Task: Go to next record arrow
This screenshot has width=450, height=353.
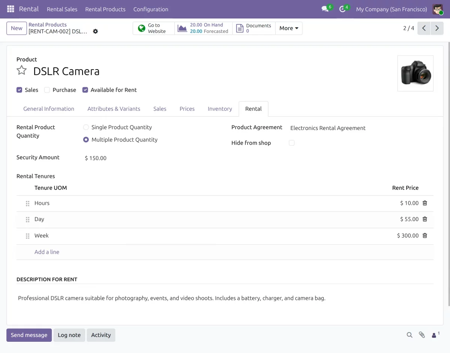Action: coord(437,28)
